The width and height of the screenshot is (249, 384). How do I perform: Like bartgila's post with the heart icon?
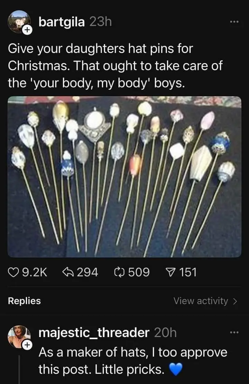point(14,272)
